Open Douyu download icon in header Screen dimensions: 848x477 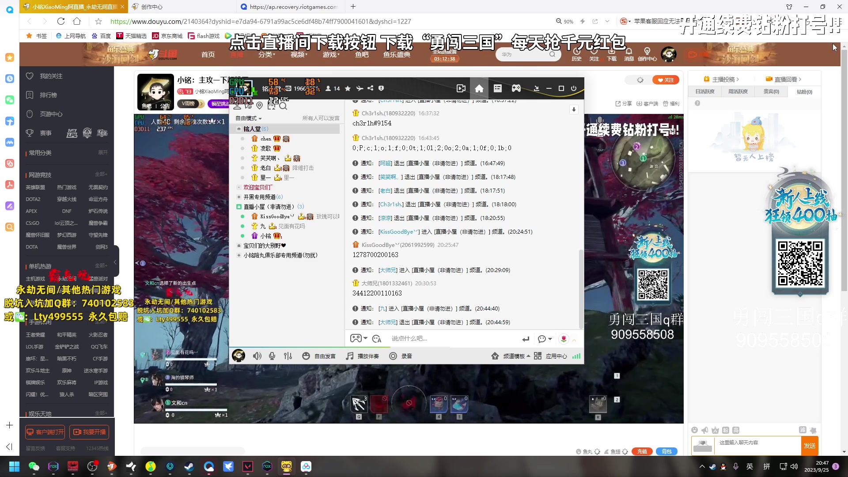click(612, 55)
